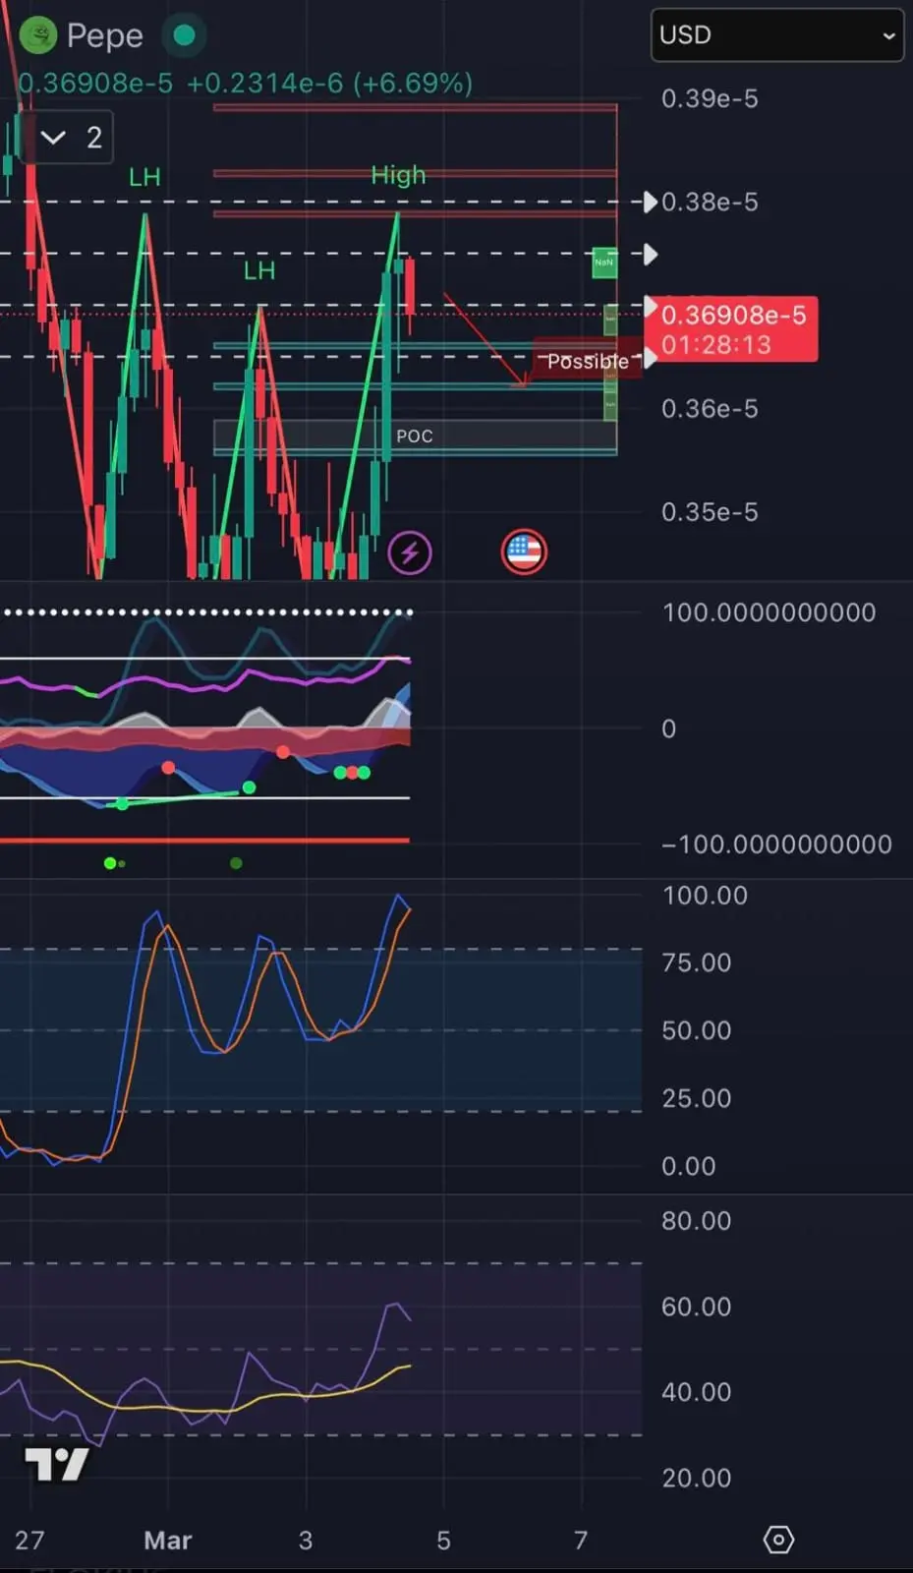This screenshot has width=913, height=1573.
Task: Click the 3 date on time axis
Action: (306, 1540)
